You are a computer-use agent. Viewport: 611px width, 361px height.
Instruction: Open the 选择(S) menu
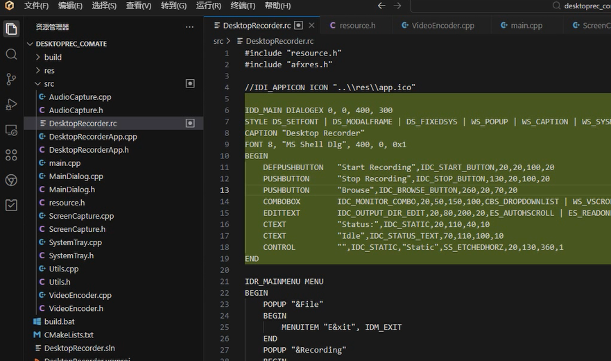pos(104,6)
